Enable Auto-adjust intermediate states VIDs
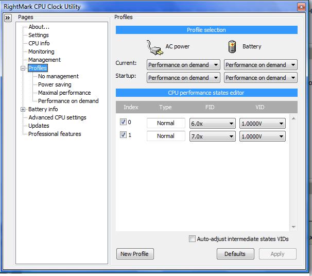312x276 pixels. pyautogui.click(x=192, y=238)
